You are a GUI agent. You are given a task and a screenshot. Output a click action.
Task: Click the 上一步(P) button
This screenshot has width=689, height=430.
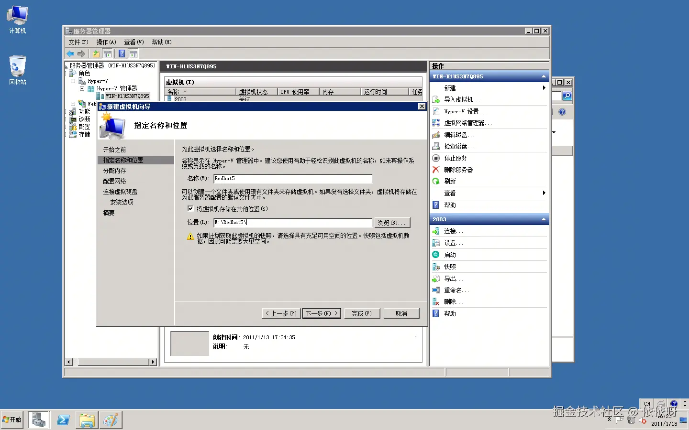(x=281, y=313)
